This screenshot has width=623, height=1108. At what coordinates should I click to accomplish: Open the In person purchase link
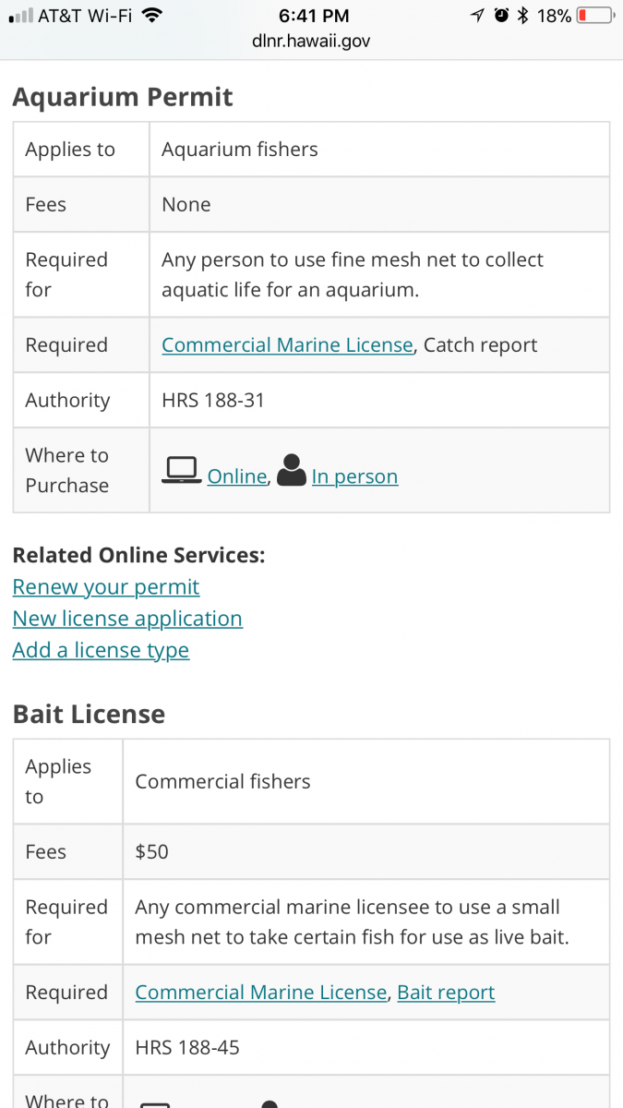[x=354, y=476]
